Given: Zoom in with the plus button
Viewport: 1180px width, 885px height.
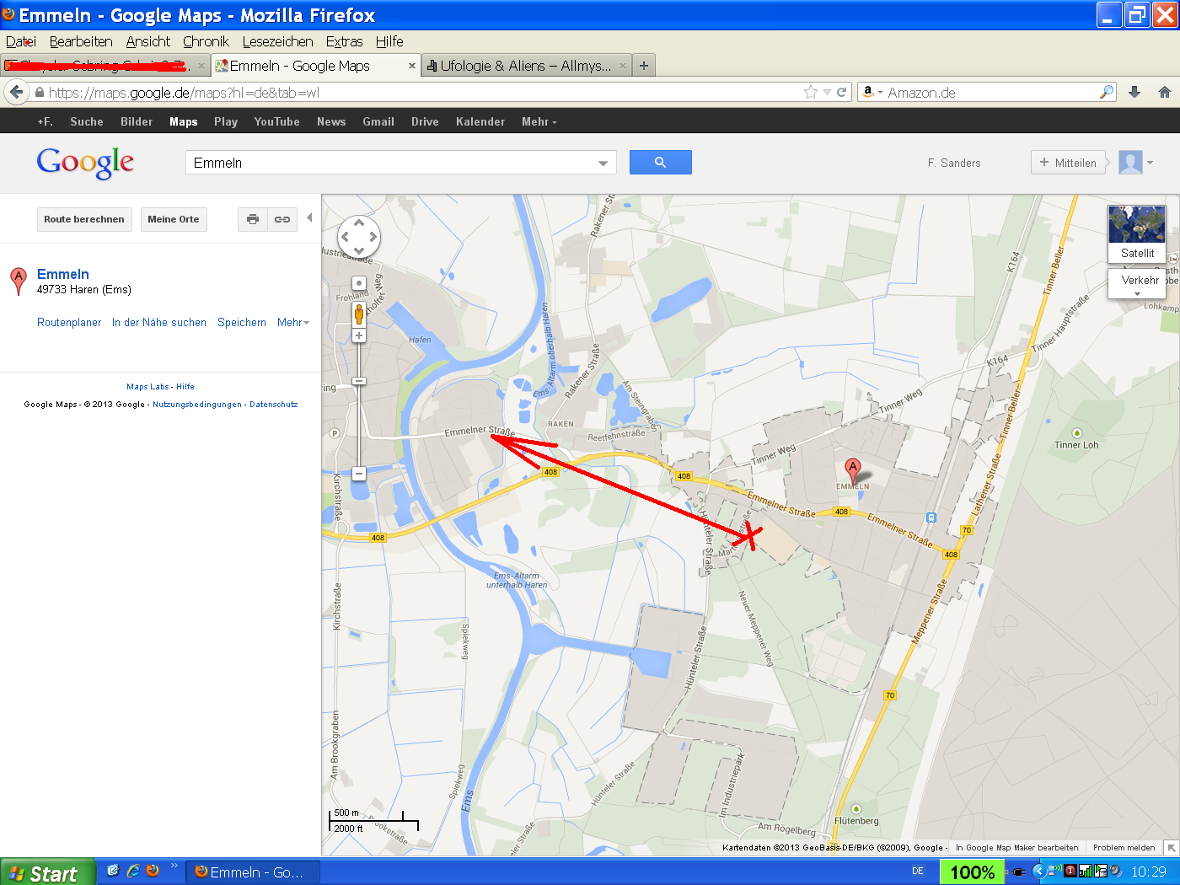Looking at the screenshot, I should tap(359, 335).
